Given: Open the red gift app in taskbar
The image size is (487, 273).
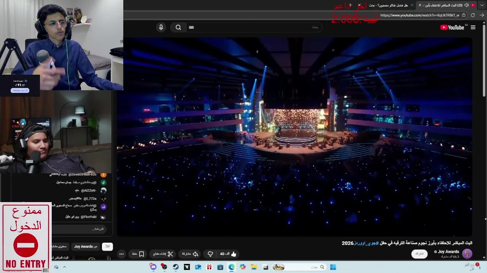Looking at the screenshot, I should (x=209, y=267).
